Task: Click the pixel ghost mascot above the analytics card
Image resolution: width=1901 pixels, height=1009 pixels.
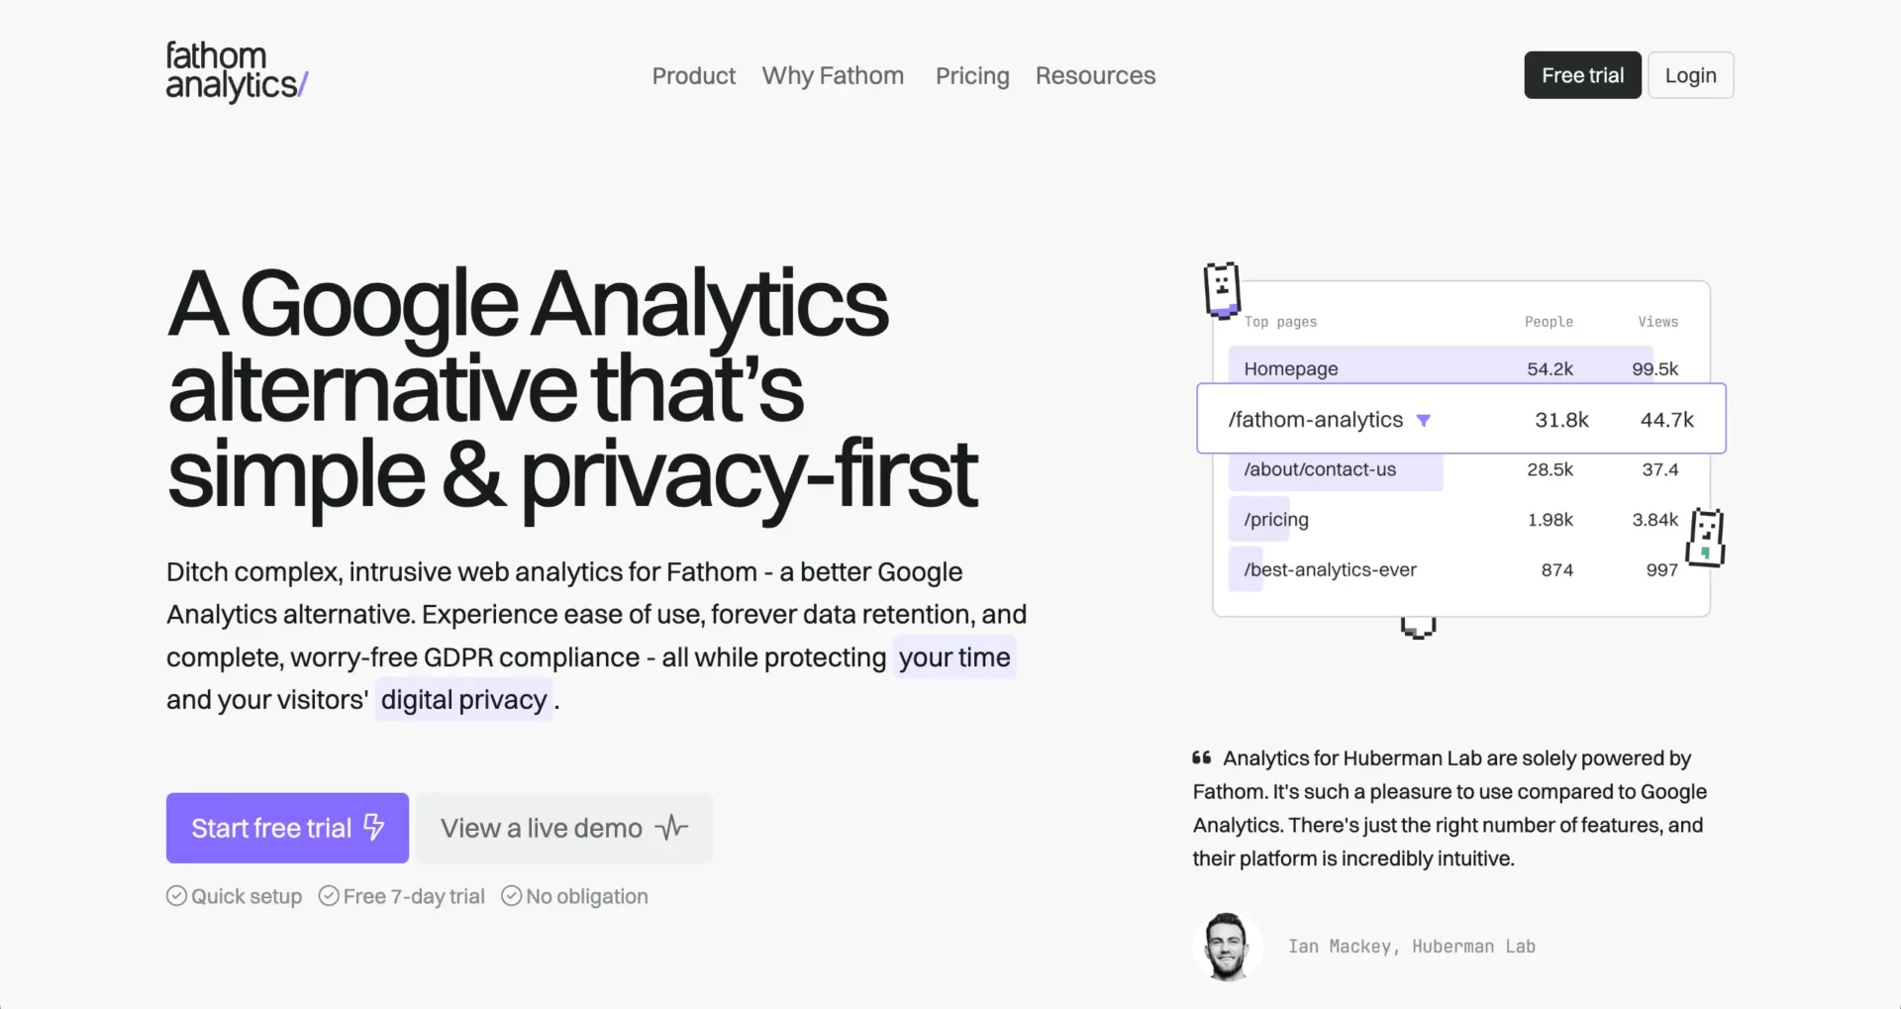Action: pos(1222,287)
